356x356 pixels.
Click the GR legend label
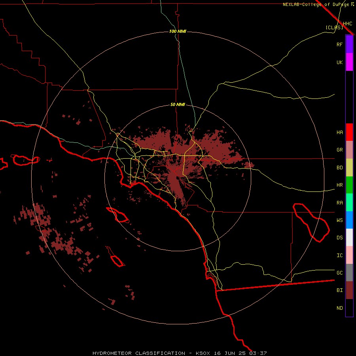339,150
